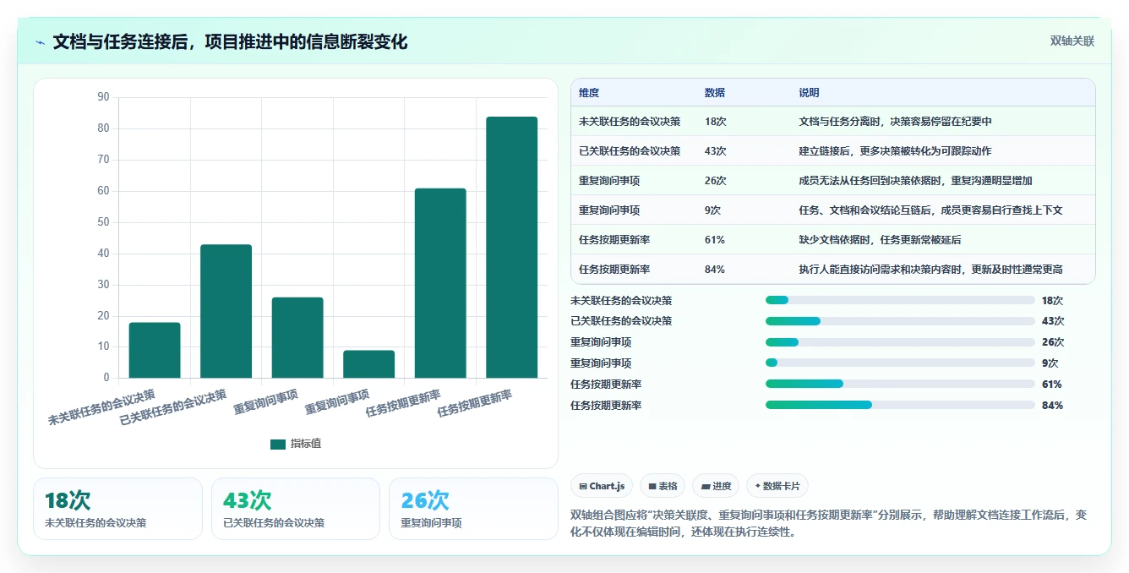Click the 84% value in the table
This screenshot has width=1129, height=573.
pyautogui.click(x=715, y=270)
